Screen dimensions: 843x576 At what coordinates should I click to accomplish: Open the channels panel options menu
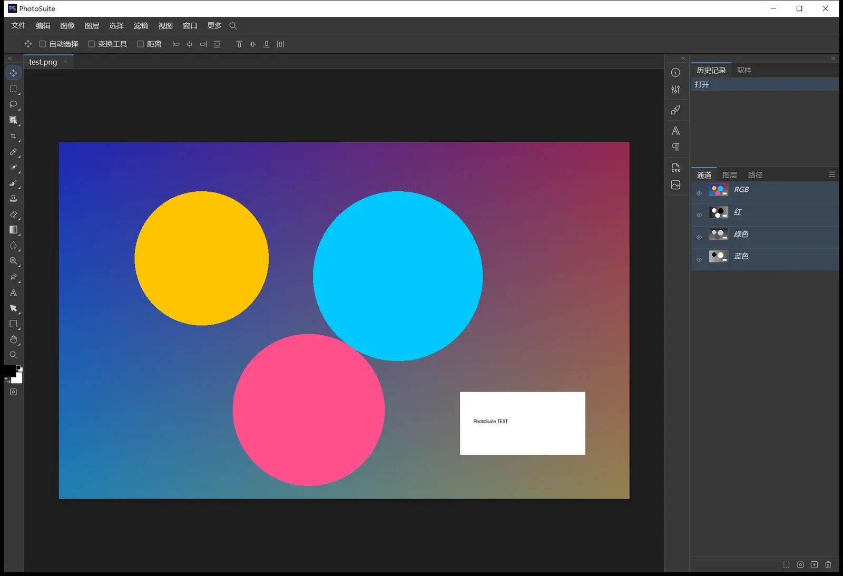click(832, 174)
